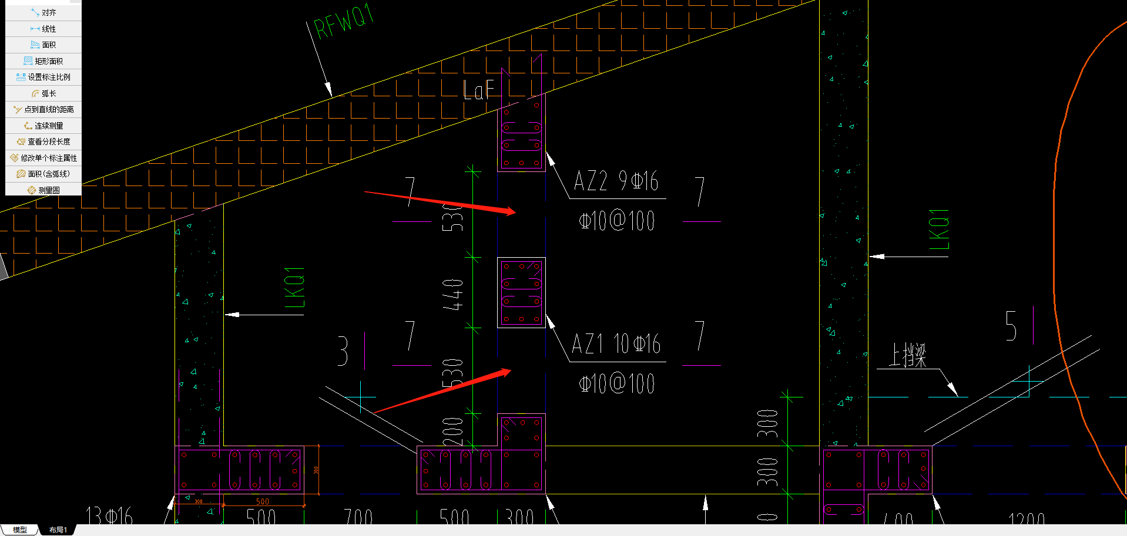Click the LaF text in the hatch

click(478, 90)
